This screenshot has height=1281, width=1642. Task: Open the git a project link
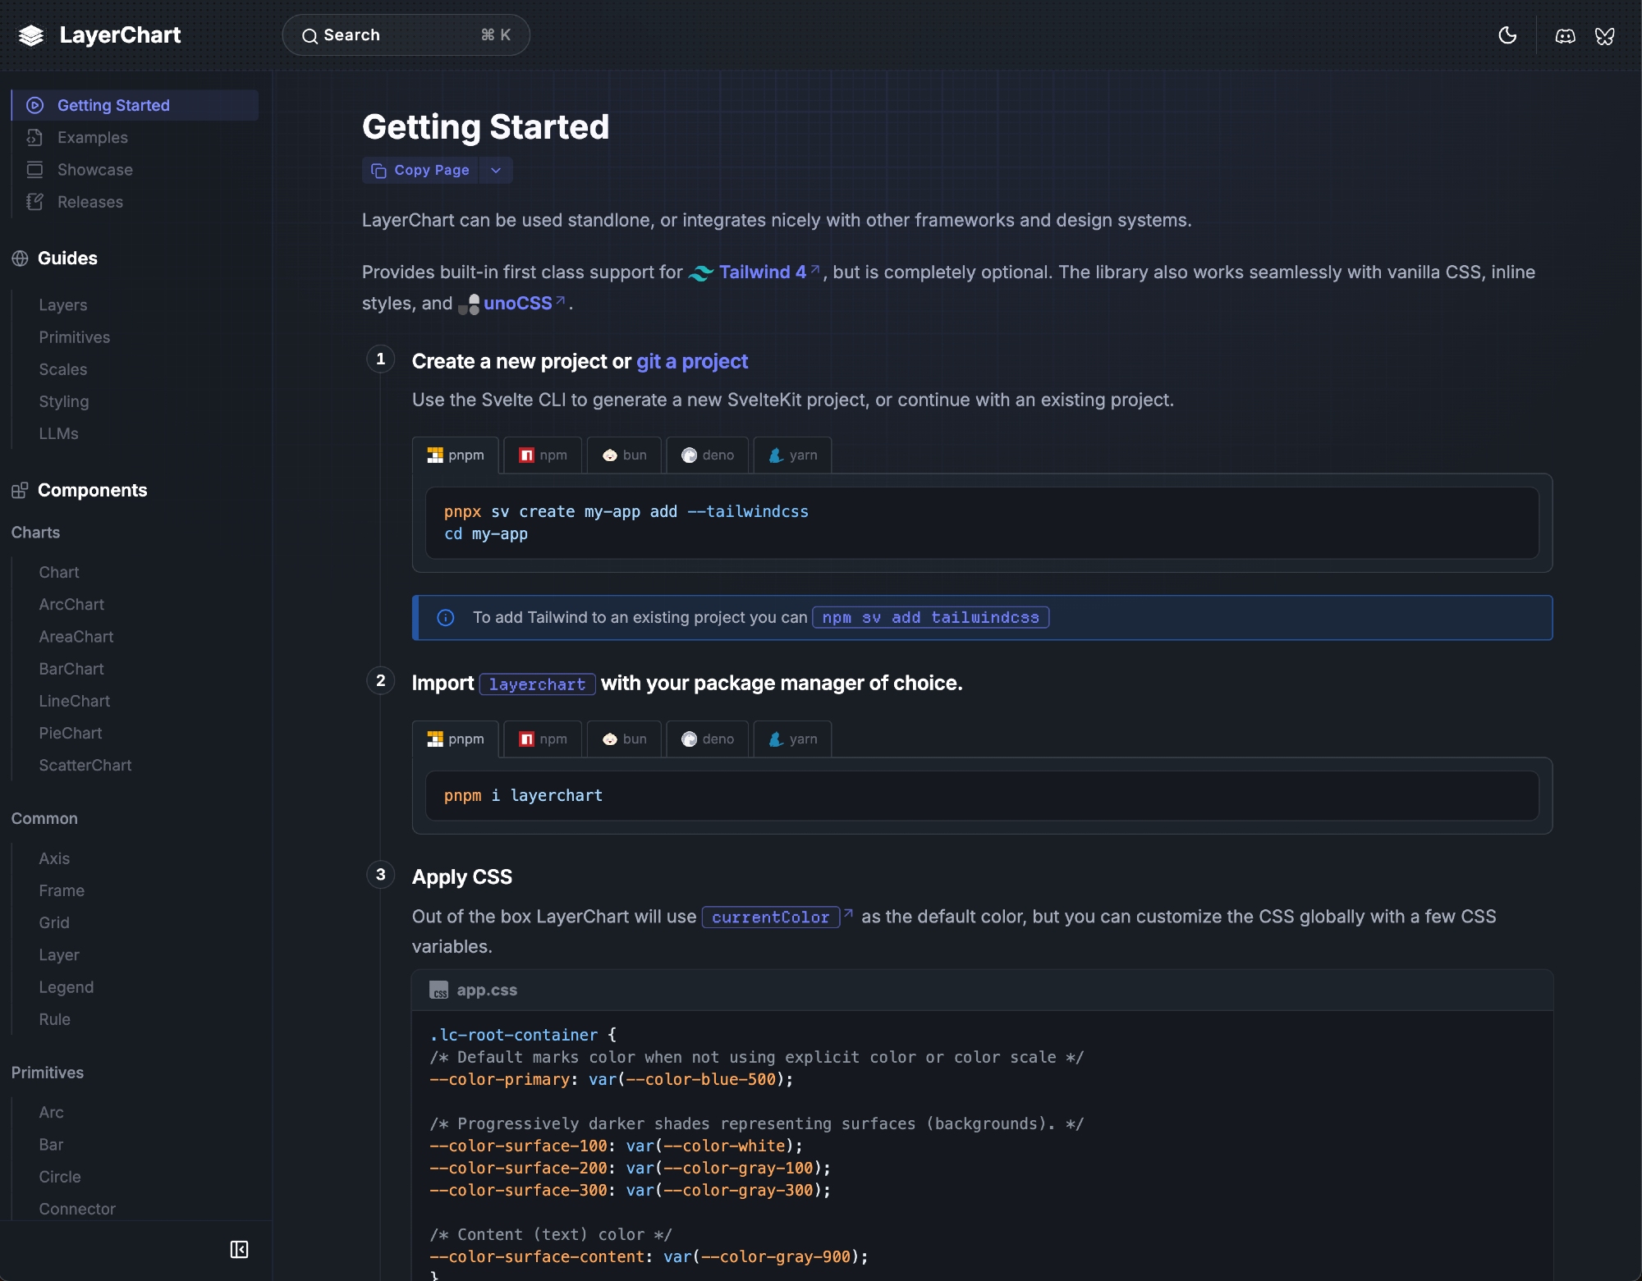pyautogui.click(x=691, y=362)
